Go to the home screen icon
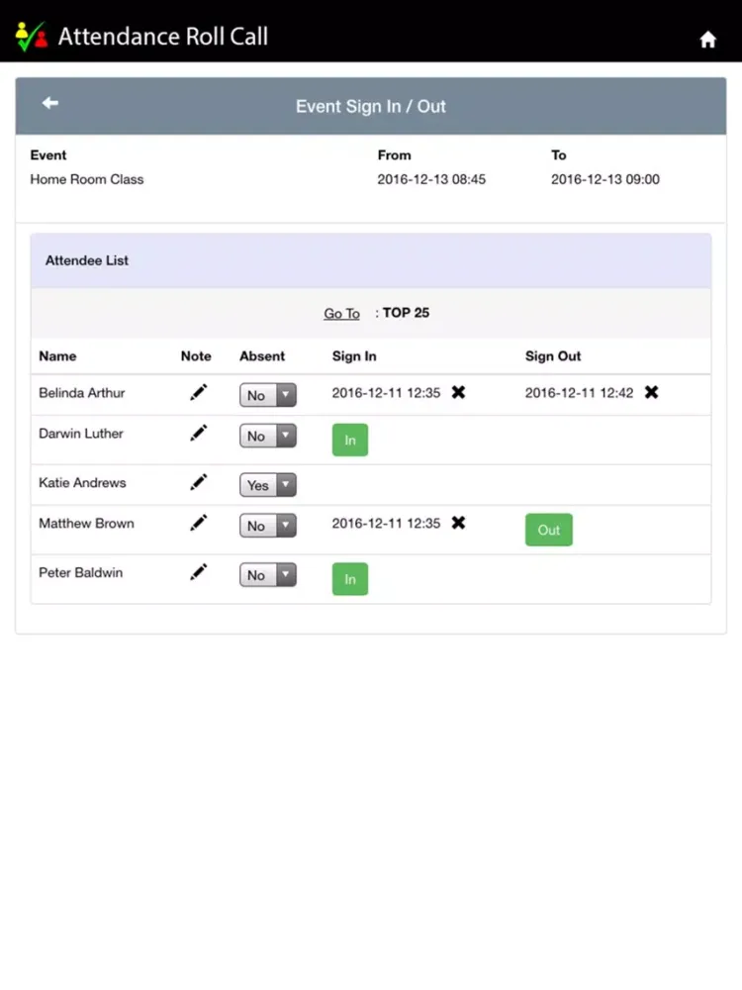Viewport: 742px width, 990px height. pyautogui.click(x=707, y=40)
